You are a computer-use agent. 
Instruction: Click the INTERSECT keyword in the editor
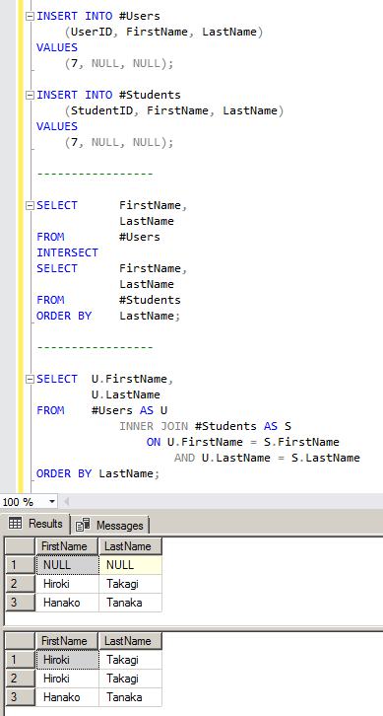[68, 252]
